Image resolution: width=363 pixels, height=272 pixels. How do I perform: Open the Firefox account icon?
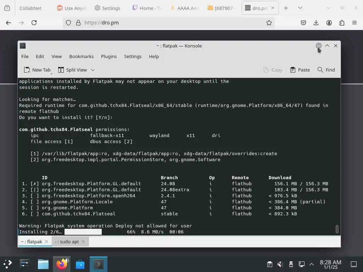pyautogui.click(x=329, y=23)
